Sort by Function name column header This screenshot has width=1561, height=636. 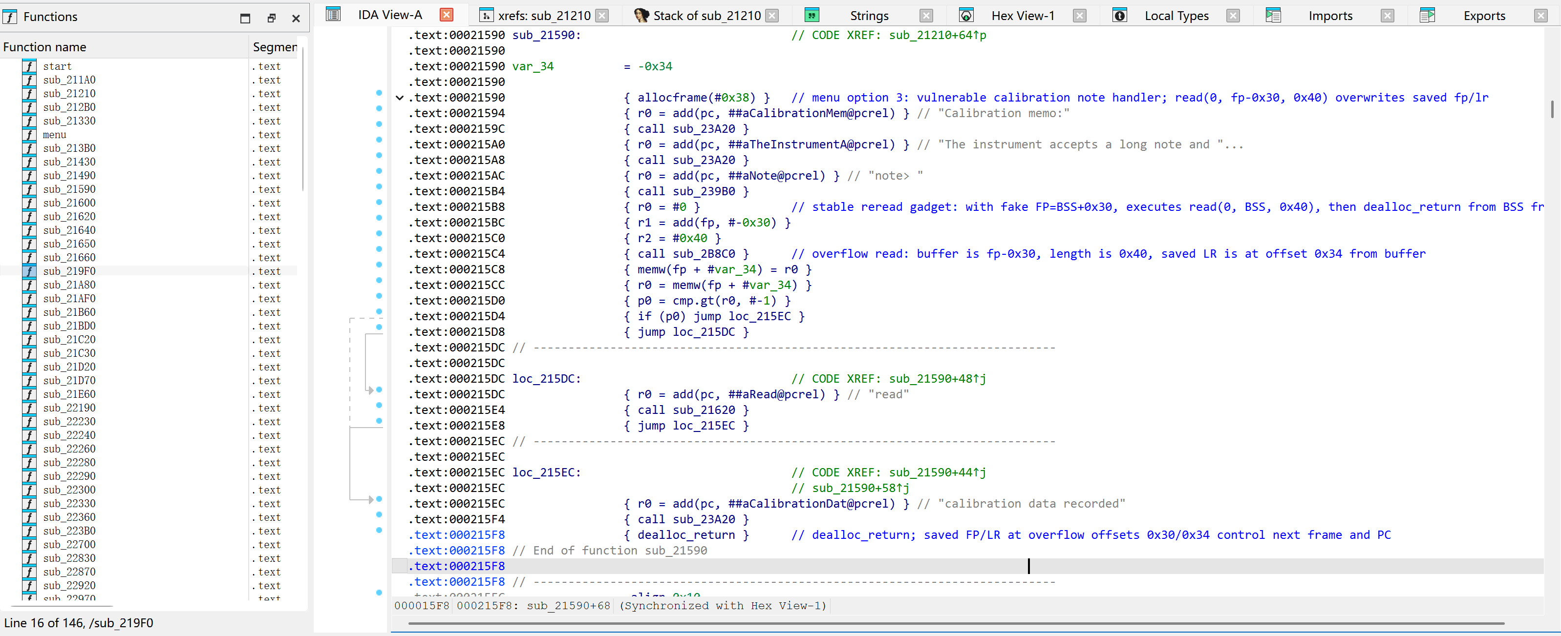(x=124, y=46)
